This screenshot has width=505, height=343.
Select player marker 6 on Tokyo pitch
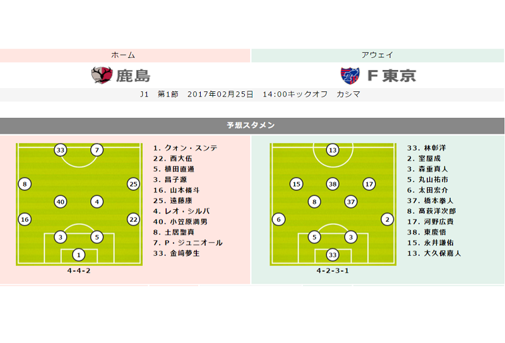pyautogui.click(x=278, y=219)
